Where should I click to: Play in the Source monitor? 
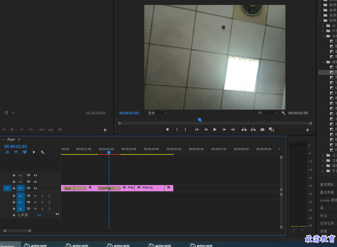(13, 129)
